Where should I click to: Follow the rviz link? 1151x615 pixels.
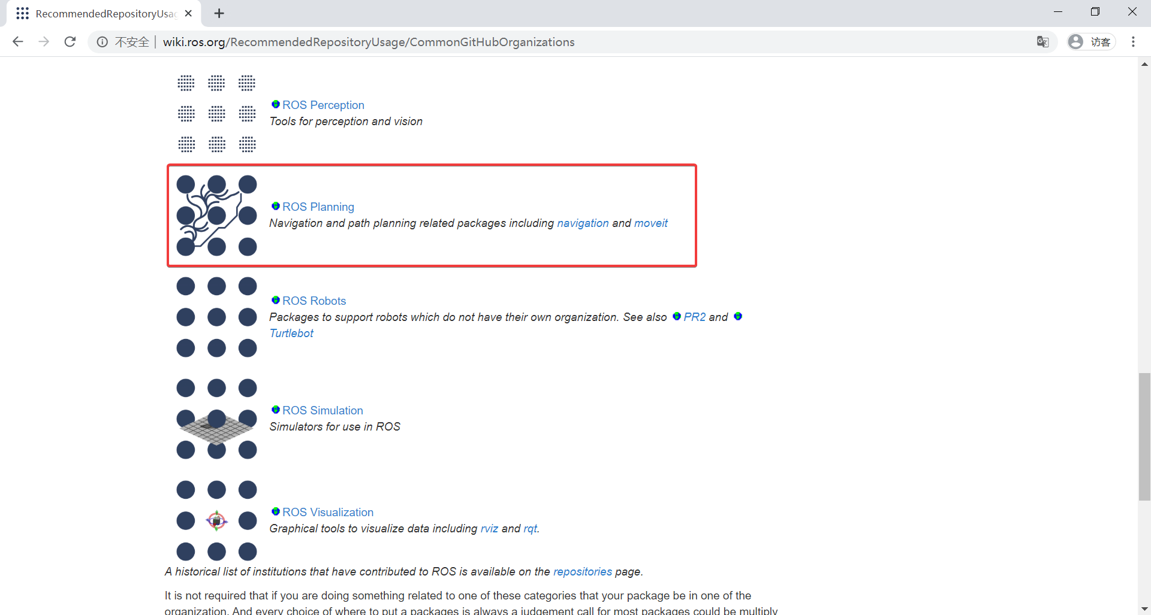point(489,528)
